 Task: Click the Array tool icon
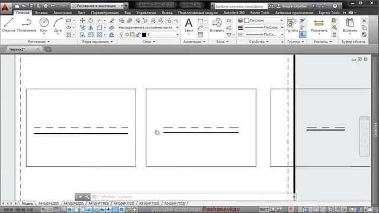[x=99, y=35]
